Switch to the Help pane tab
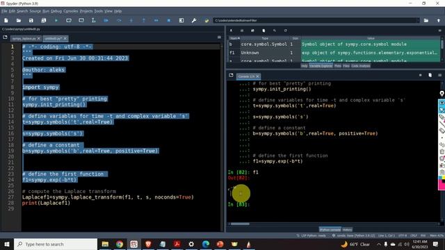This screenshot has width=445, height=250. [305, 66]
